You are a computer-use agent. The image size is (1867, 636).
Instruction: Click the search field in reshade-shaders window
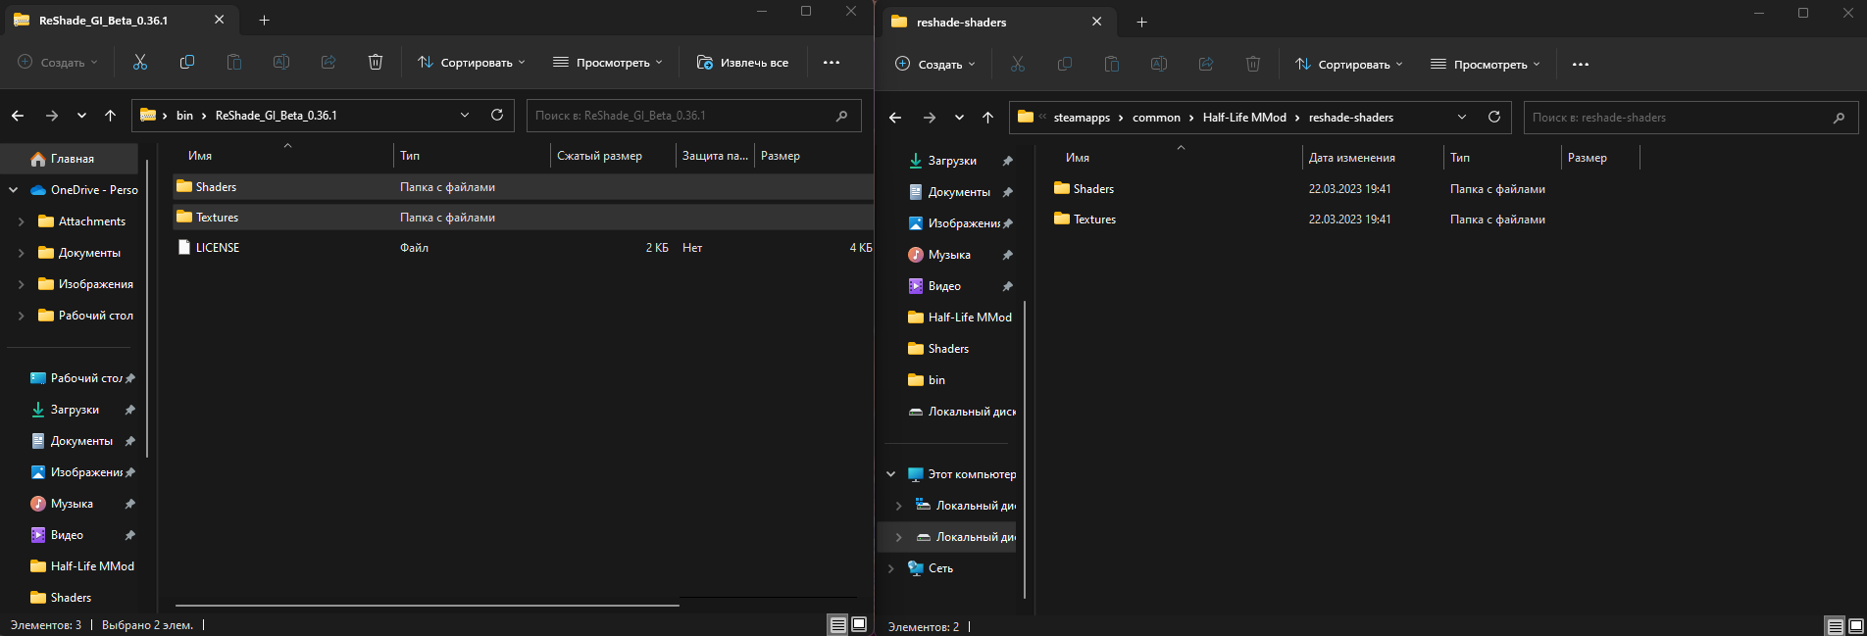coord(1679,118)
